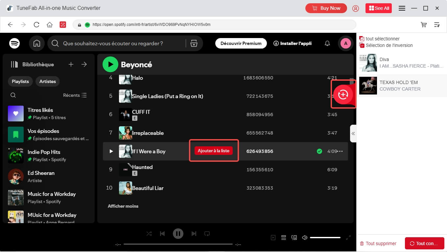The height and width of the screenshot is (252, 447).
Task: Open the Titres likés playlist
Action: 49,114
